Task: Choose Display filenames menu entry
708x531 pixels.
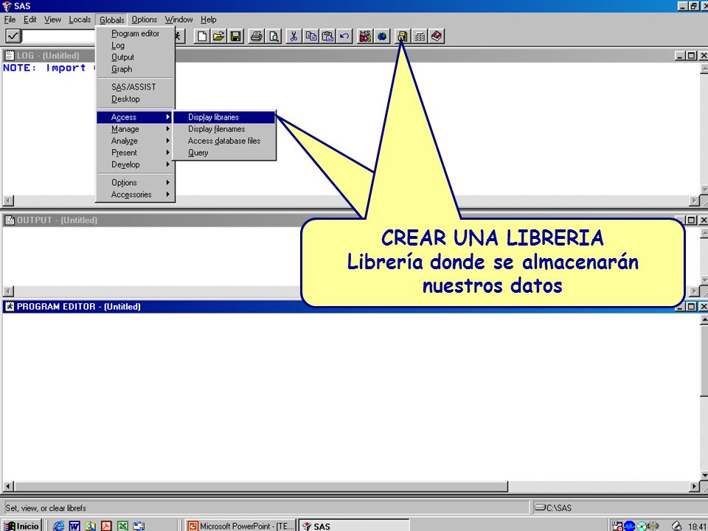Action: [x=224, y=129]
